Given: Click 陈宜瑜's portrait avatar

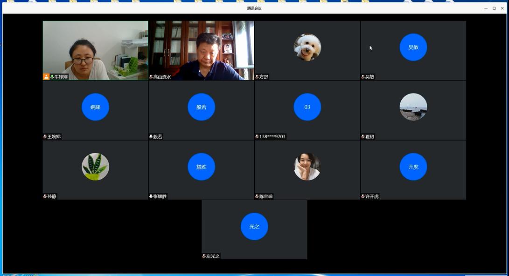Looking at the screenshot, I should click(x=307, y=167).
